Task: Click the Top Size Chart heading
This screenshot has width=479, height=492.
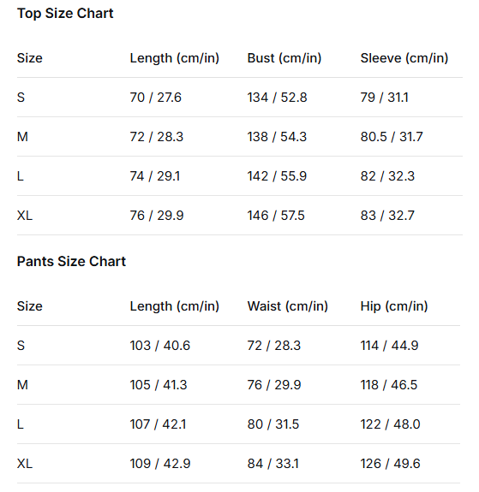Action: pos(65,14)
